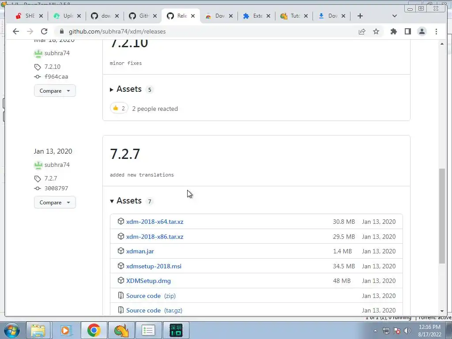This screenshot has height=339, width=452.
Task: Click the Action Center flag tray icon
Action: pyautogui.click(x=397, y=331)
